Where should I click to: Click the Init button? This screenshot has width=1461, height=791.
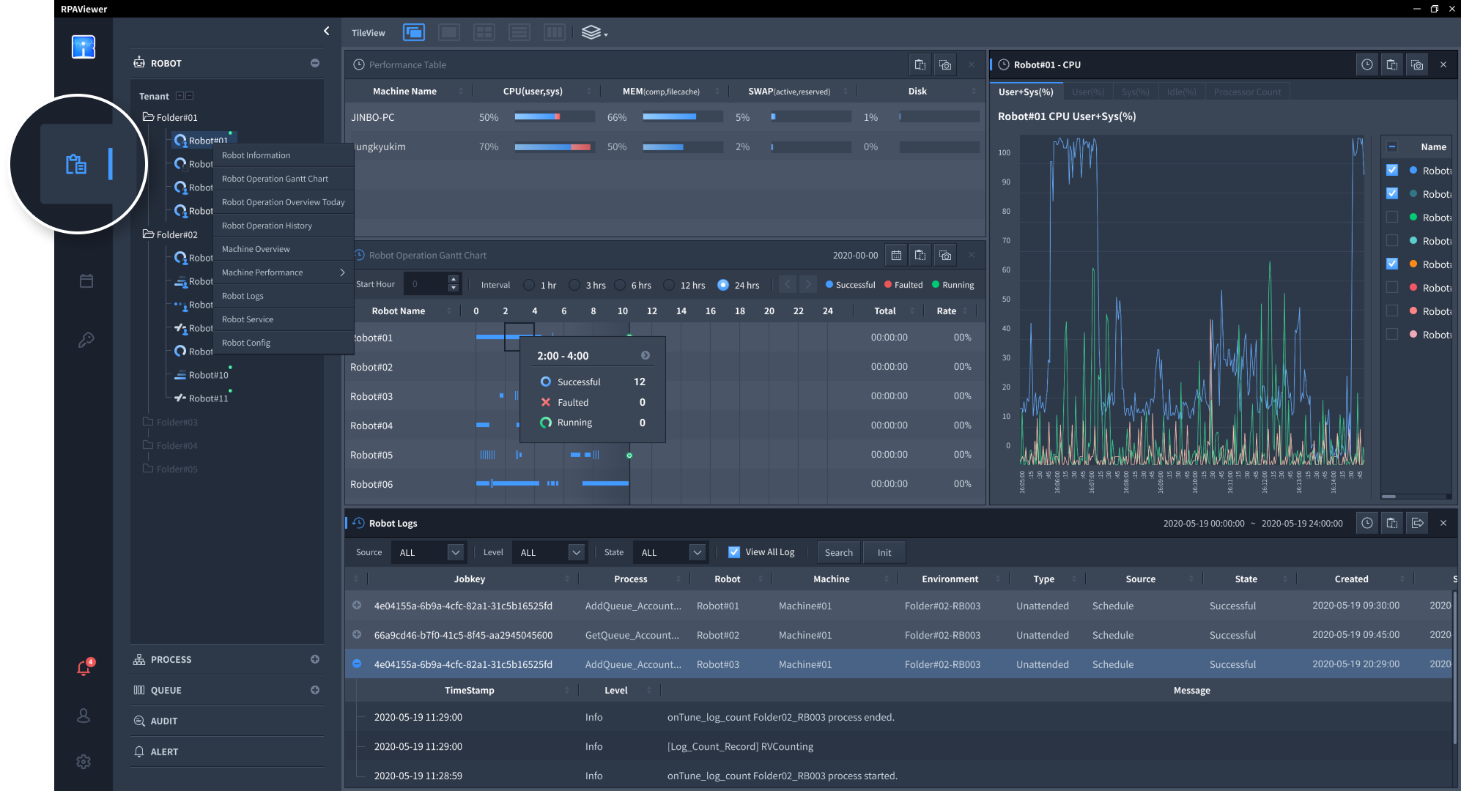point(884,552)
